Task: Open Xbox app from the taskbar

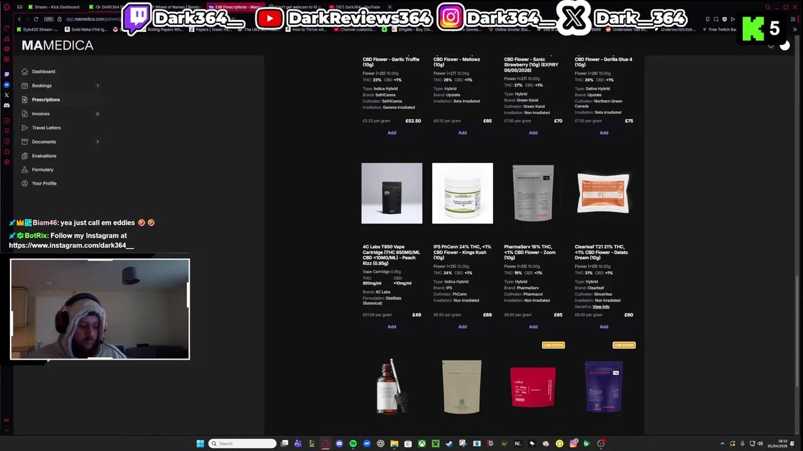Action: pyautogui.click(x=422, y=443)
